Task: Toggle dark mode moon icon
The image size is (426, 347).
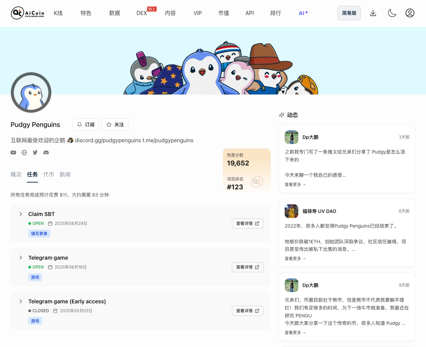Action: coord(392,13)
